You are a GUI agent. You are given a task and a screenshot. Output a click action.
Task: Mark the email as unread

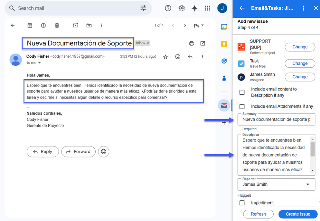click(x=75, y=26)
